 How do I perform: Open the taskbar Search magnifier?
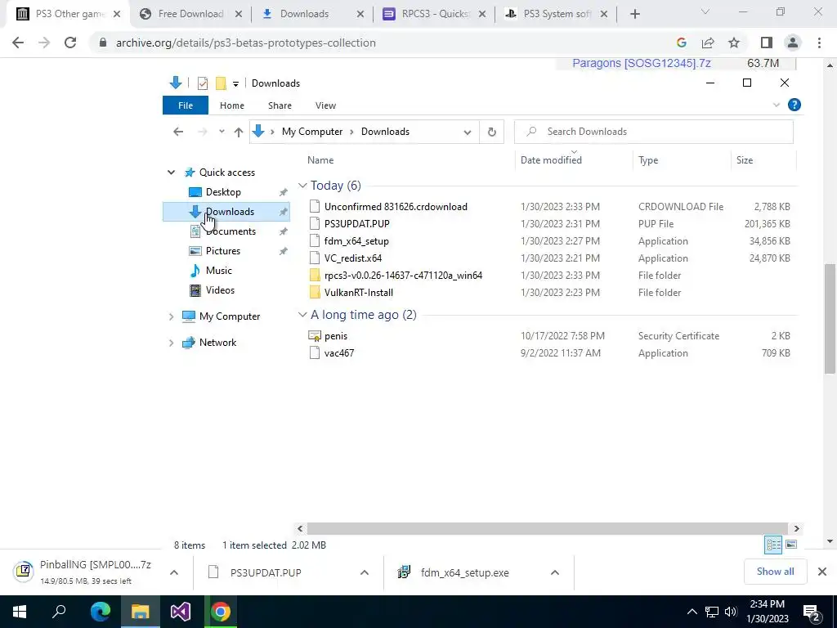pyautogui.click(x=59, y=612)
